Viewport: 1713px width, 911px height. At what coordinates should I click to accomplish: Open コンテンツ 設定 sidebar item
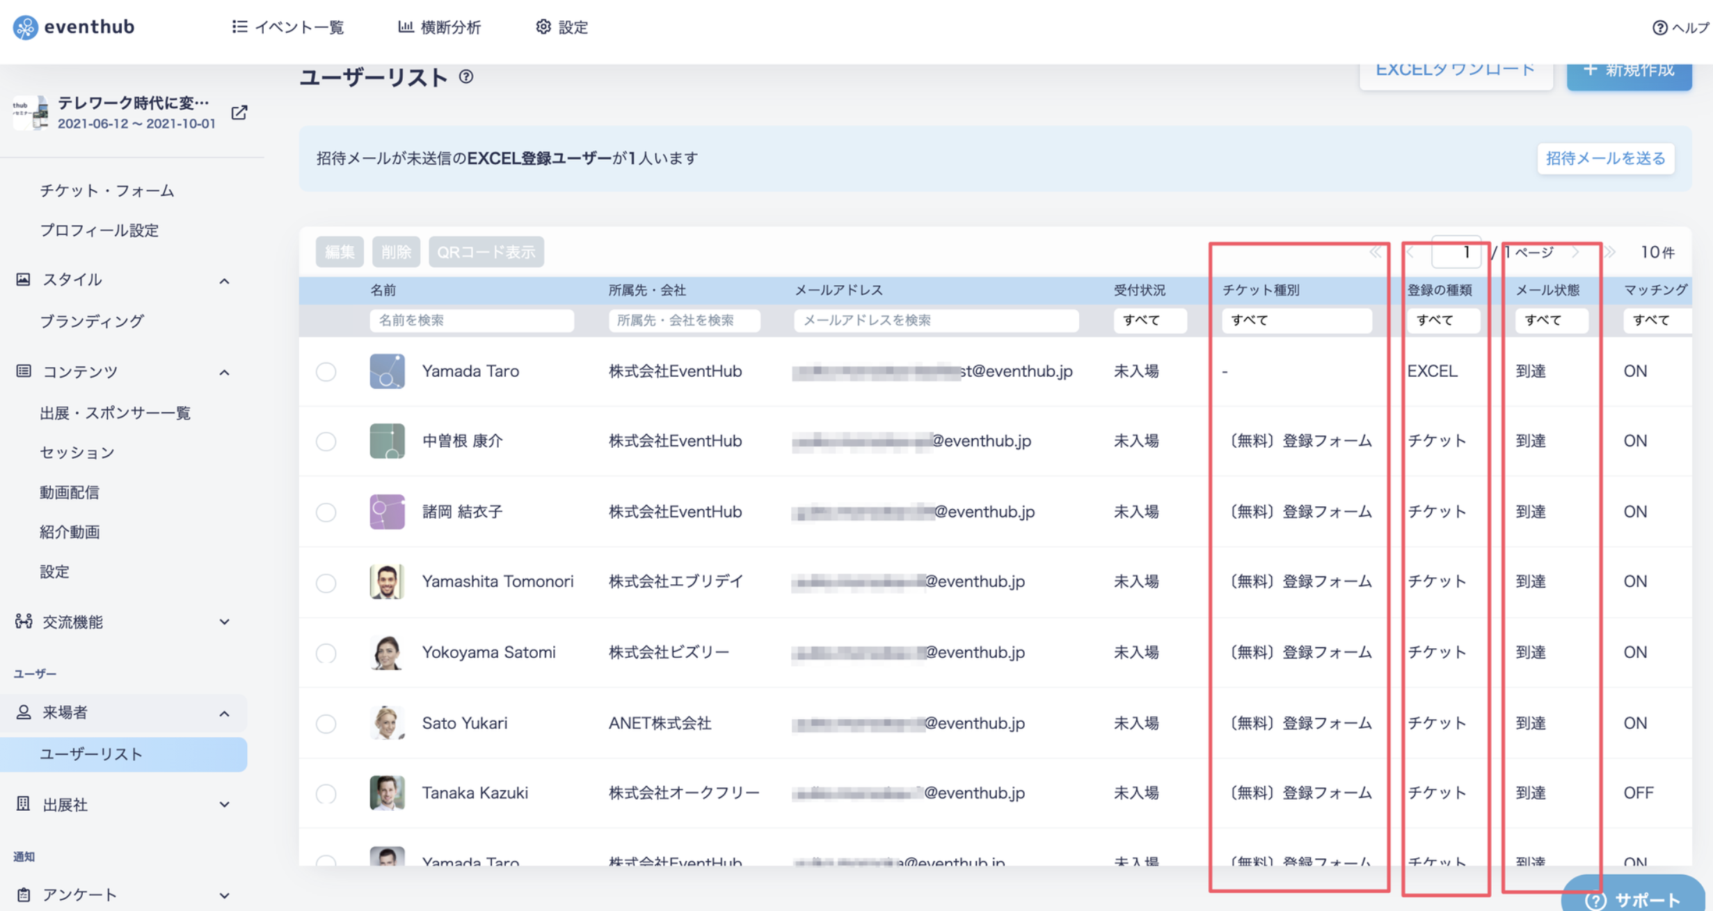(55, 572)
